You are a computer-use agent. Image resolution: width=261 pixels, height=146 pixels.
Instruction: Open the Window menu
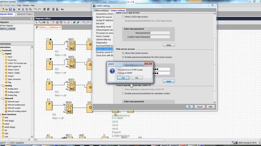coord(26,5)
